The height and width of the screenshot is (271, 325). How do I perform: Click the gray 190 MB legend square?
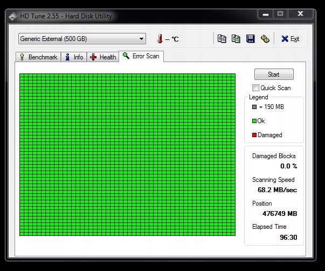tap(254, 107)
